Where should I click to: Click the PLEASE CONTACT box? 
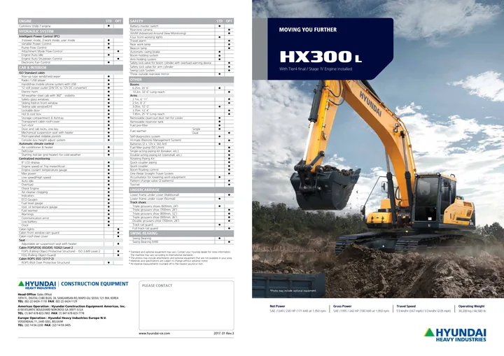point(186,305)
